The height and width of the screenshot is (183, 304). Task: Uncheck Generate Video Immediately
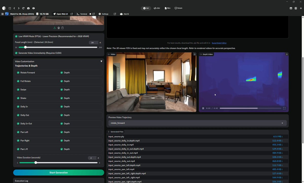[x=16, y=53]
